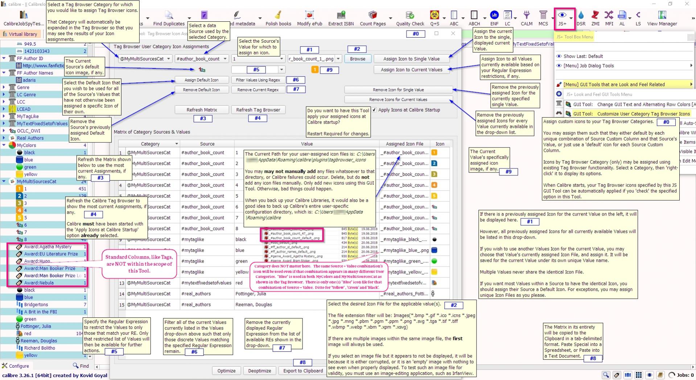The image size is (696, 380).
Task: Click the Optimize button
Action: (226, 371)
